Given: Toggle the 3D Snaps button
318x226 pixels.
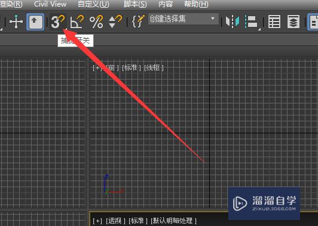Looking at the screenshot, I should [x=57, y=22].
